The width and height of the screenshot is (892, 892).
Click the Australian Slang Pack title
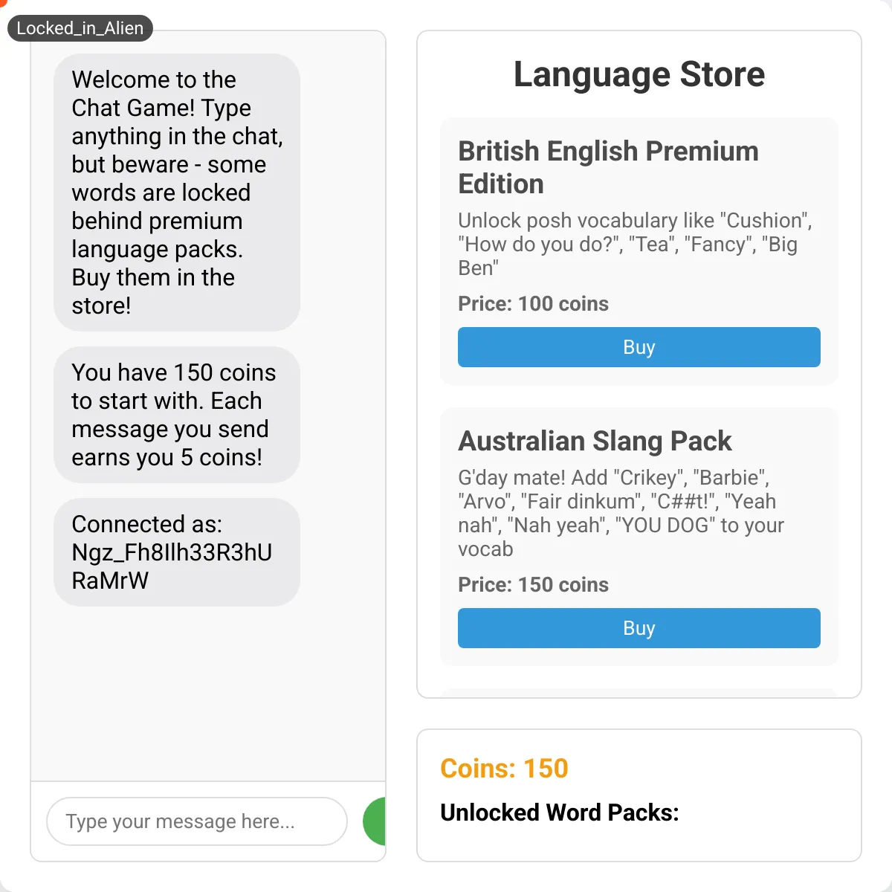tap(595, 441)
